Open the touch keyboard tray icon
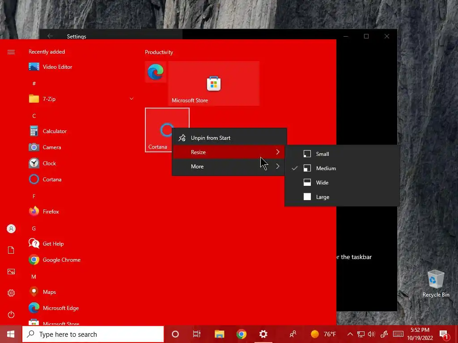The width and height of the screenshot is (458, 343). click(398, 334)
